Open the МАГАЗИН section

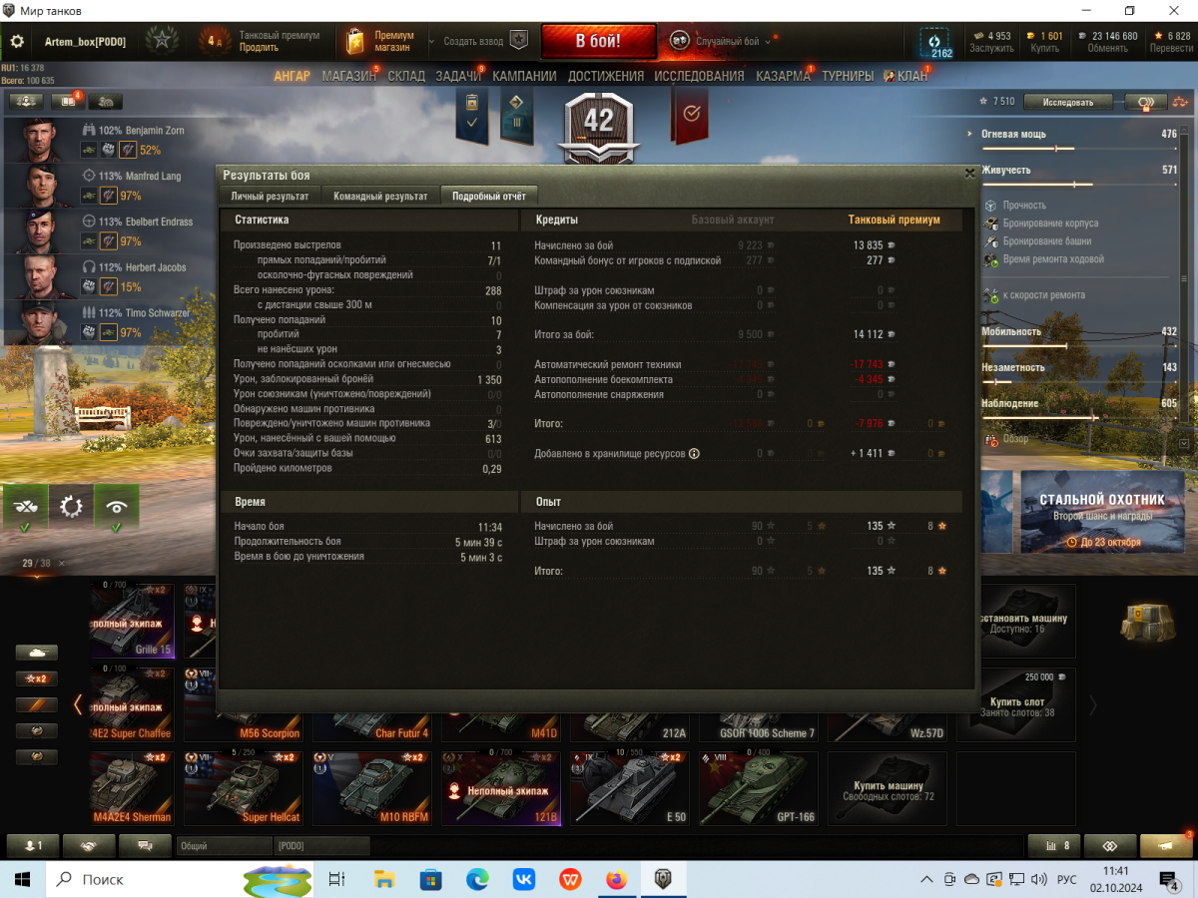349,76
